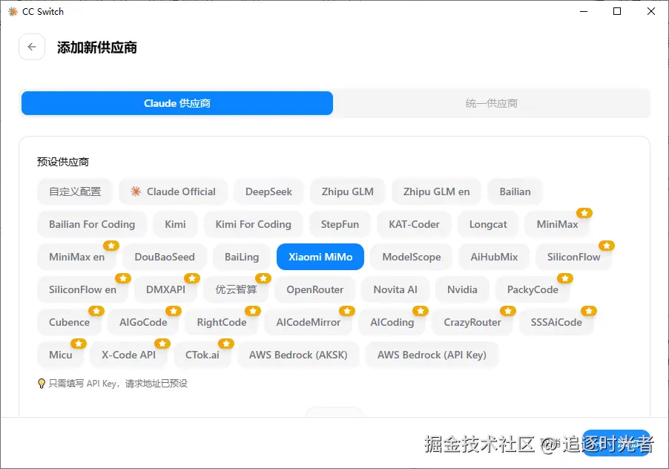Click the star badge on DMXAPI
669x469 pixels.
pyautogui.click(x=191, y=278)
